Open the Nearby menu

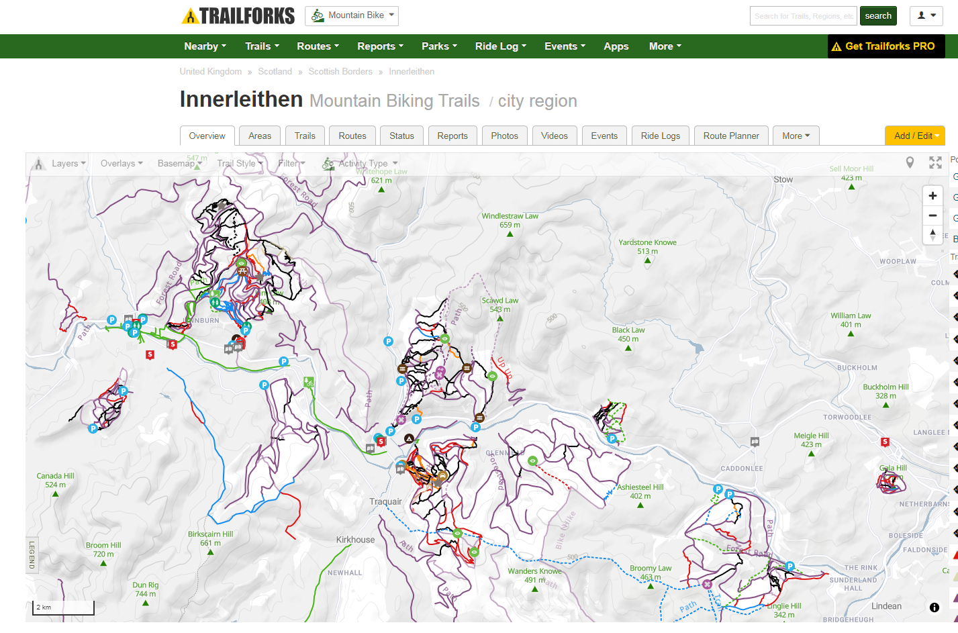coord(205,46)
